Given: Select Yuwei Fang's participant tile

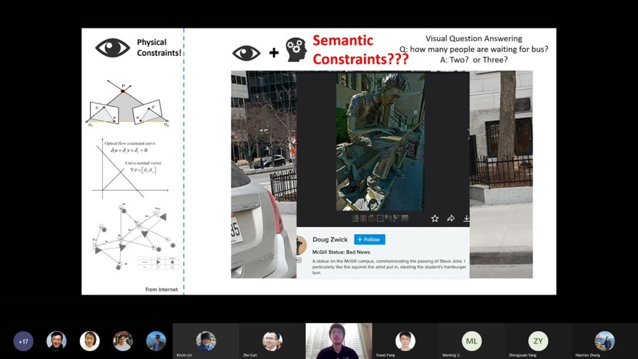Looking at the screenshot, I should [405, 341].
